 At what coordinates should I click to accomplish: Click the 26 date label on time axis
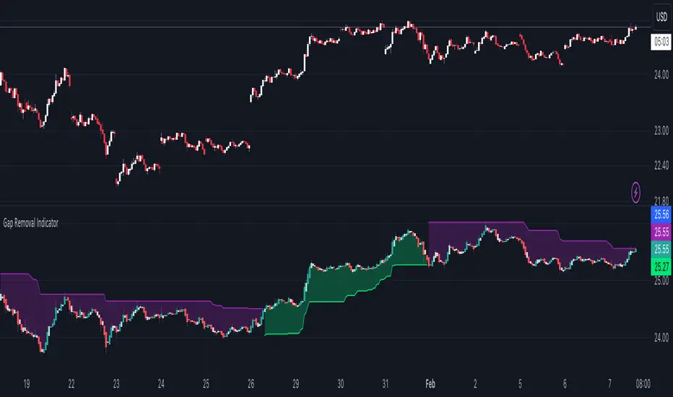coord(251,384)
